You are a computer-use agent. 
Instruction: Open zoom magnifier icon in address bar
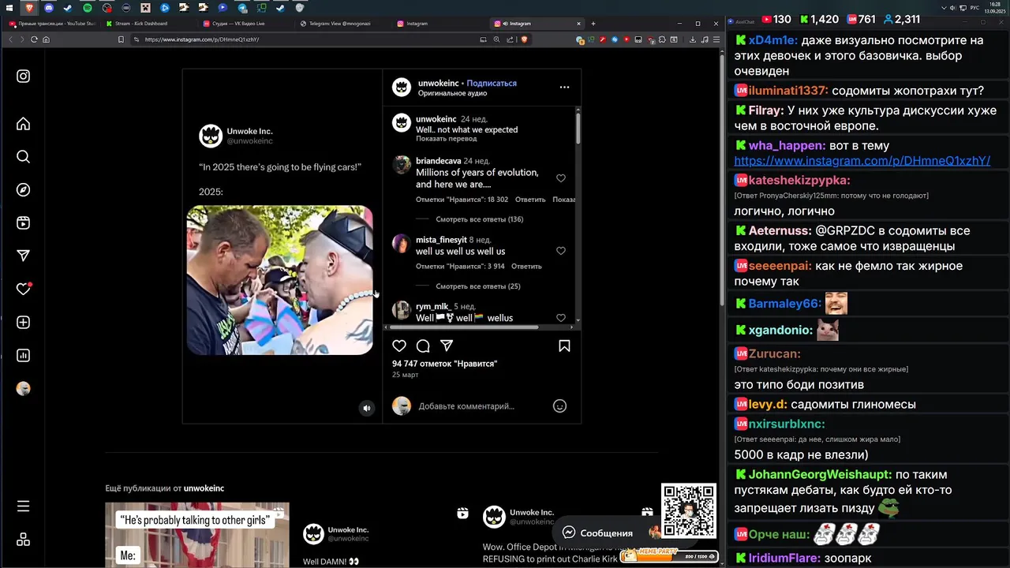496,39
